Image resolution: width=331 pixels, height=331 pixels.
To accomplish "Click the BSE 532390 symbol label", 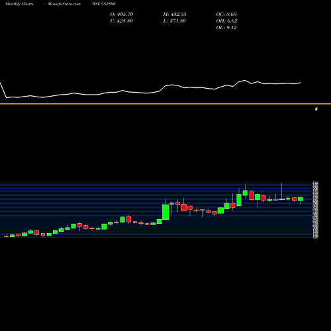I will [x=104, y=4].
